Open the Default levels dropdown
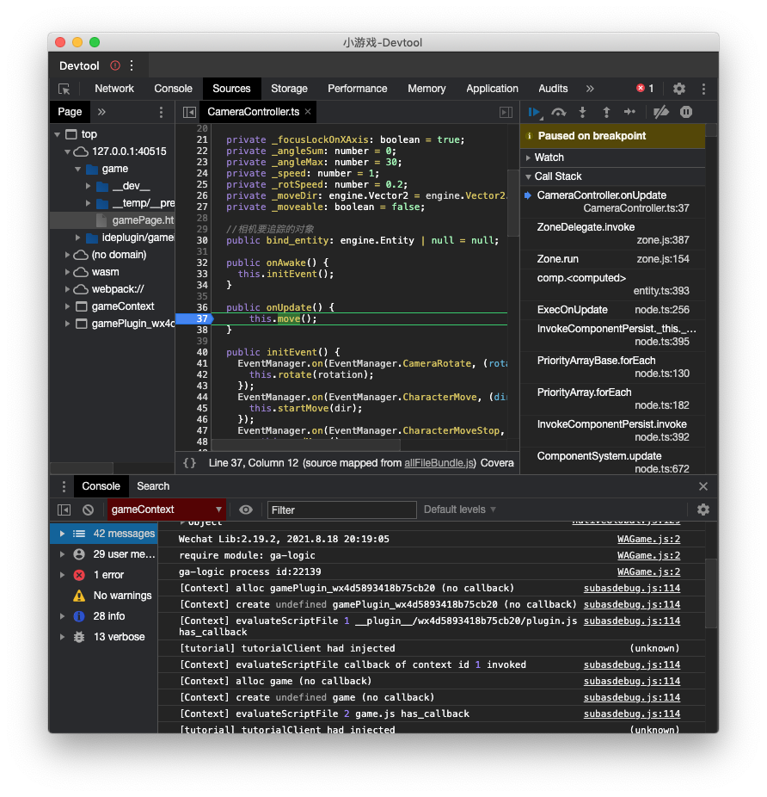Screen dimensions: 767x797 tap(460, 510)
